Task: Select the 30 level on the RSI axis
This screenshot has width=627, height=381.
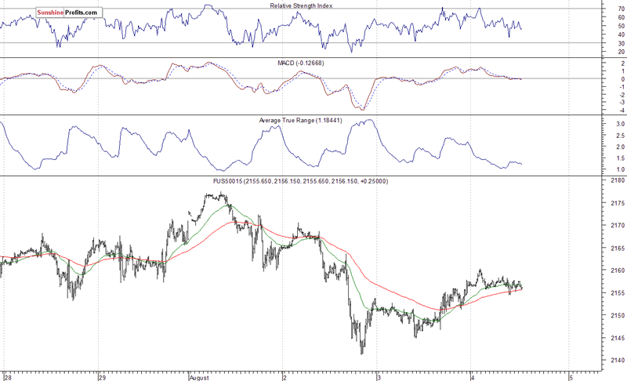Action: (x=600, y=43)
